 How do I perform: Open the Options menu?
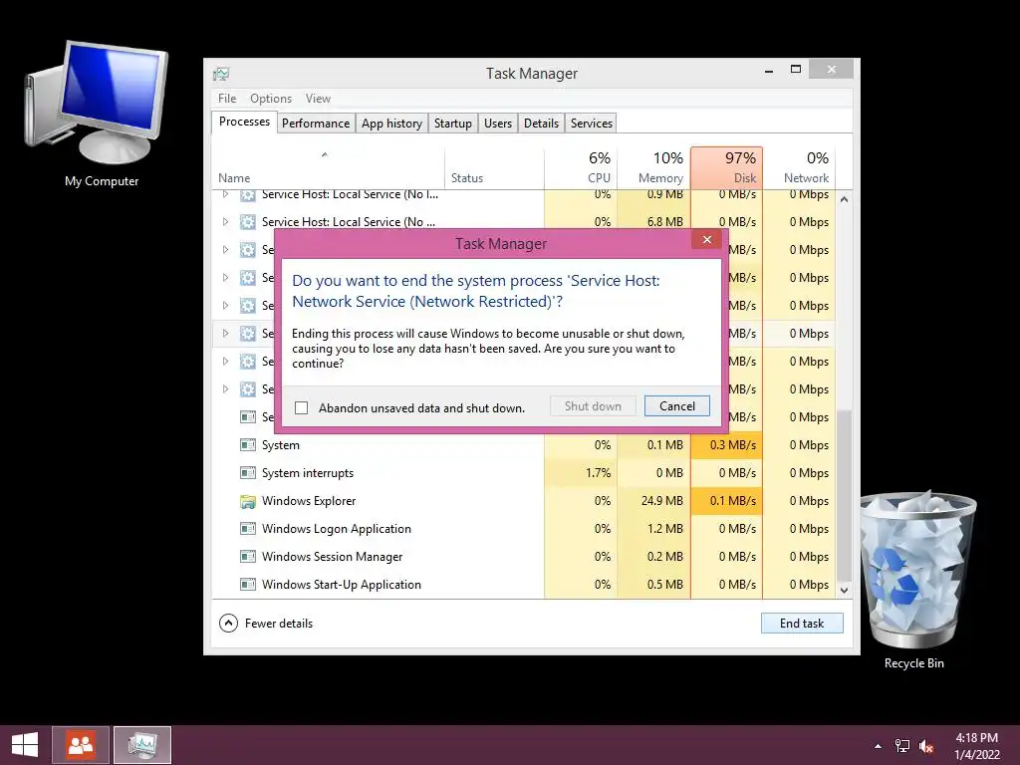tap(271, 99)
